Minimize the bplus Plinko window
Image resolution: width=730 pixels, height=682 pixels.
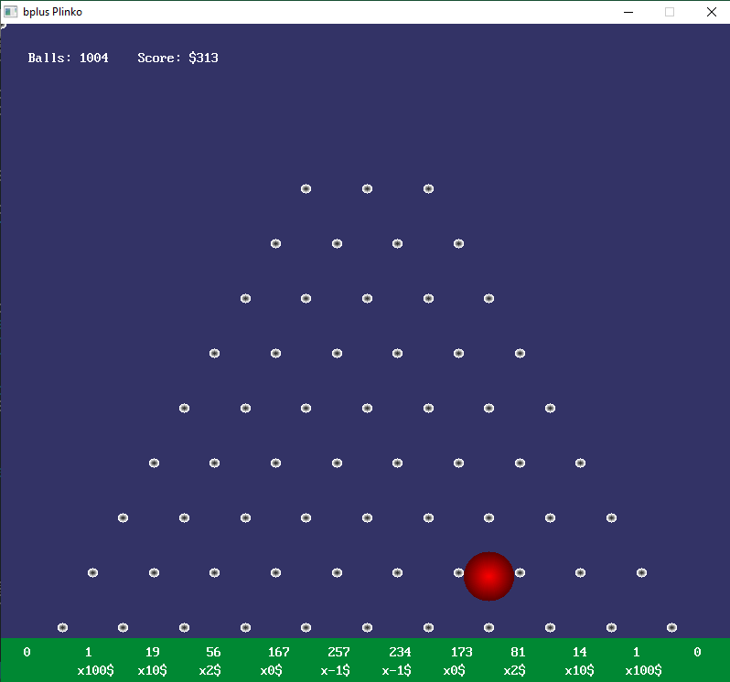pos(628,12)
